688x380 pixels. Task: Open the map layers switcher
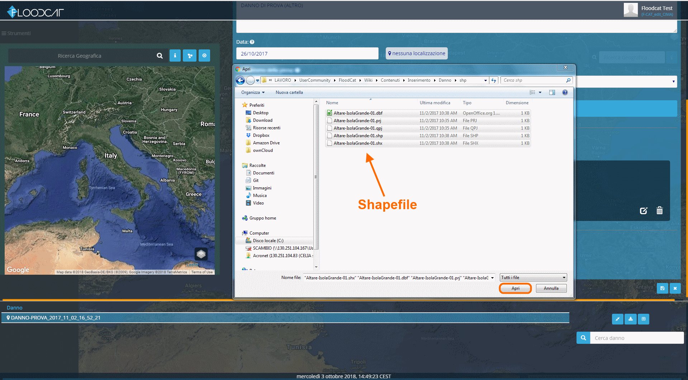pyautogui.click(x=201, y=254)
